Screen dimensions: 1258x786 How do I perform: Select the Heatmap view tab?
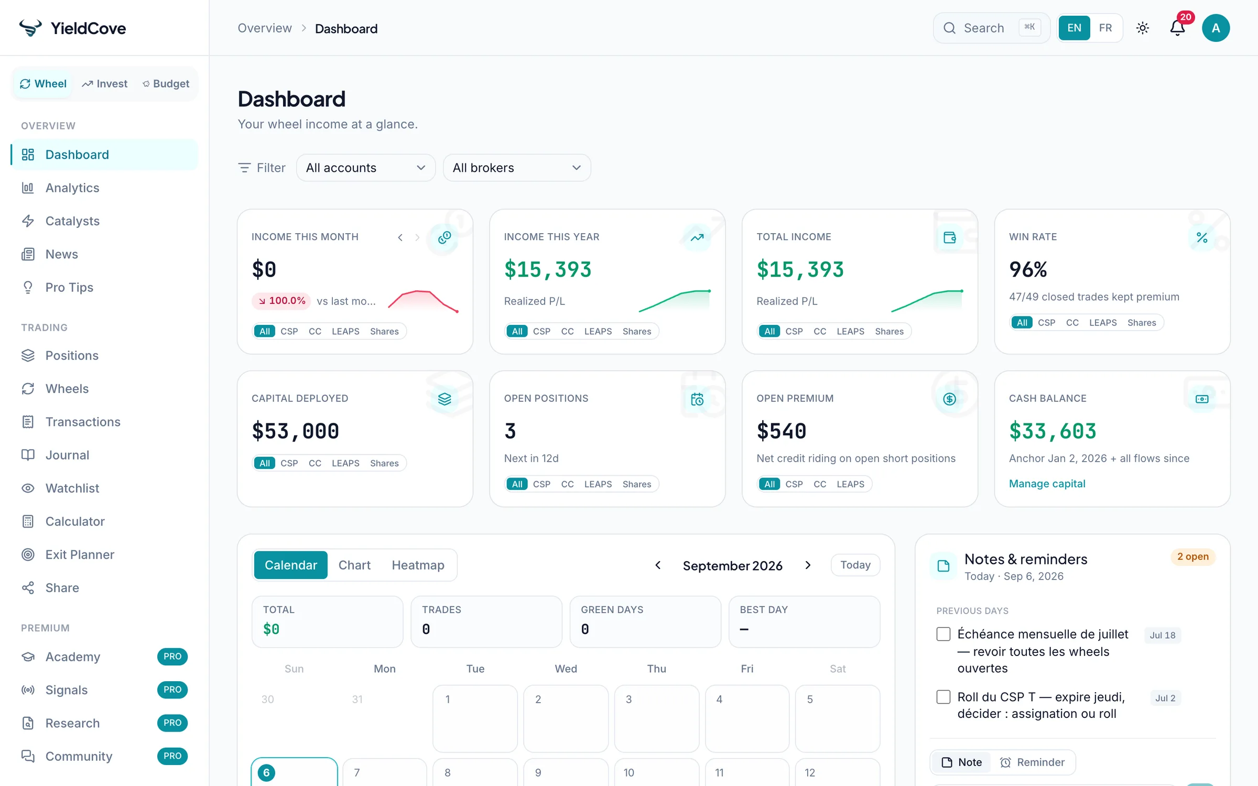tap(418, 565)
